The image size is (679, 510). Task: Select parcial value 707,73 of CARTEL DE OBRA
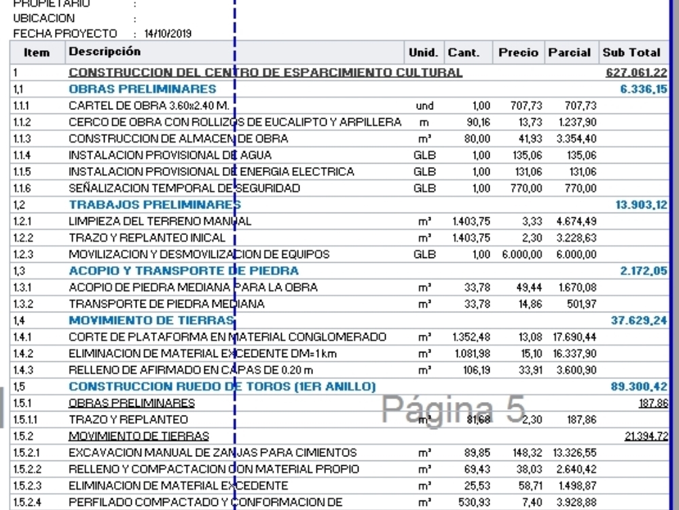pos(581,106)
